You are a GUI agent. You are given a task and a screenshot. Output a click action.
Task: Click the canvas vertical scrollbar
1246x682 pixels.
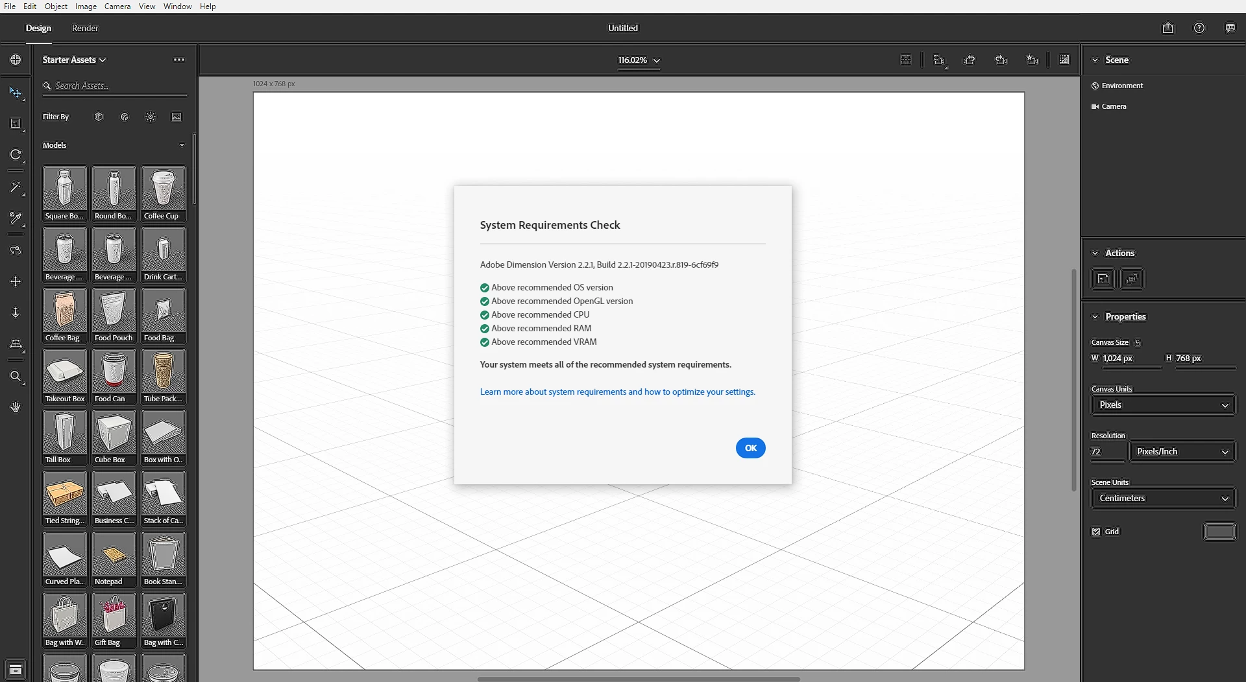tap(1074, 380)
